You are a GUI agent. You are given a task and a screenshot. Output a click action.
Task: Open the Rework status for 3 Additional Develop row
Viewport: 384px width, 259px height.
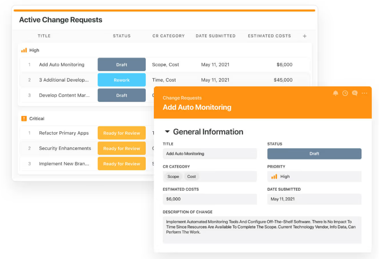click(x=122, y=80)
